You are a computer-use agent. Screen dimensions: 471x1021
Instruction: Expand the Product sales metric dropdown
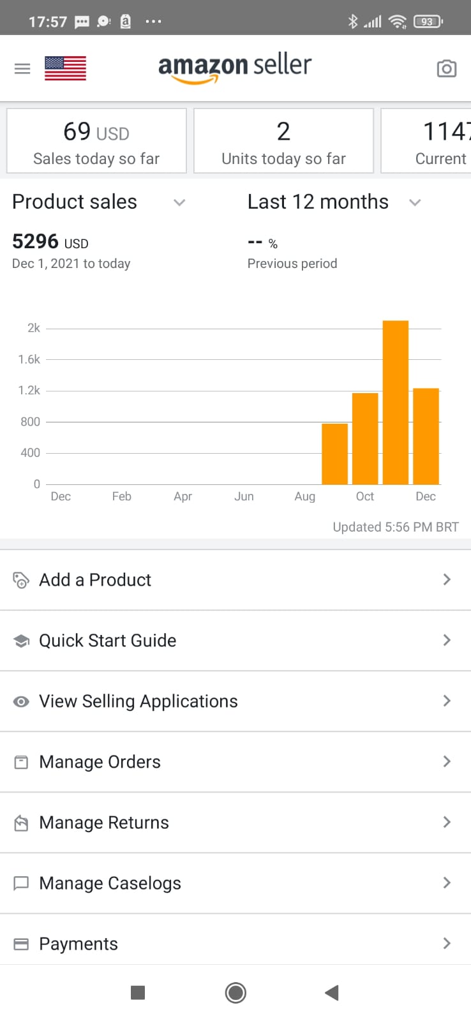179,202
